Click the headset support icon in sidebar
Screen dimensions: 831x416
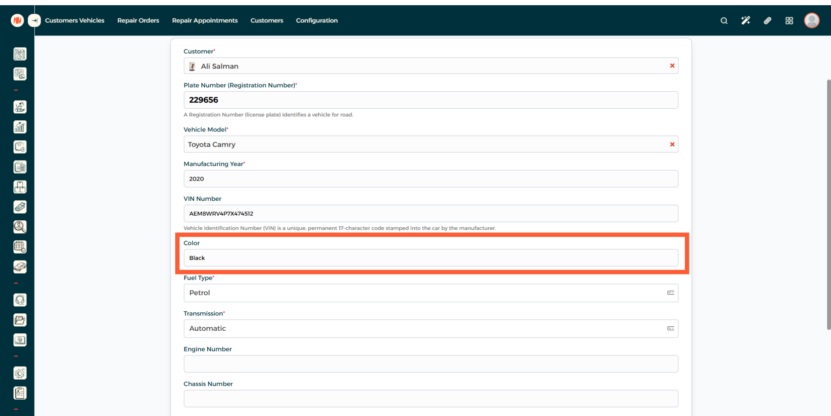(20, 300)
